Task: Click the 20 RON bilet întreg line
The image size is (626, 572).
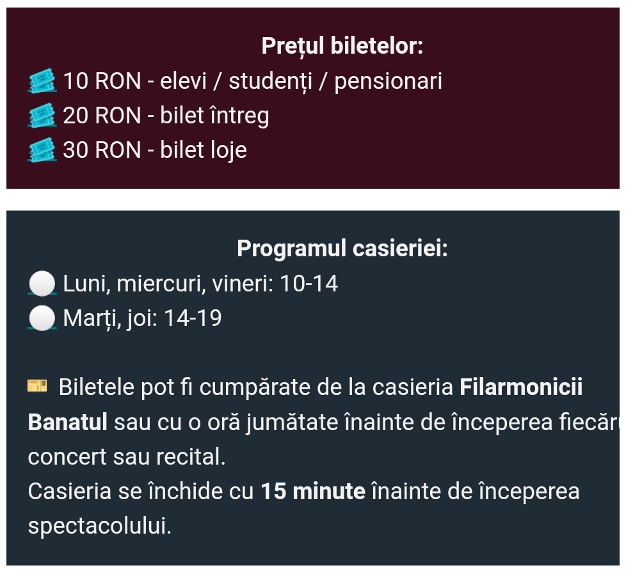Action: (166, 116)
